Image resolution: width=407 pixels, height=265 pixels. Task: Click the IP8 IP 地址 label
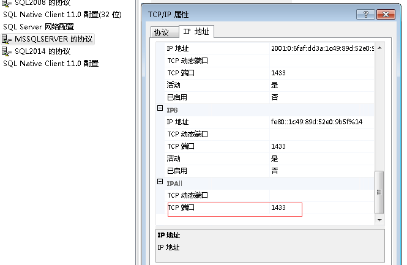(x=178, y=122)
